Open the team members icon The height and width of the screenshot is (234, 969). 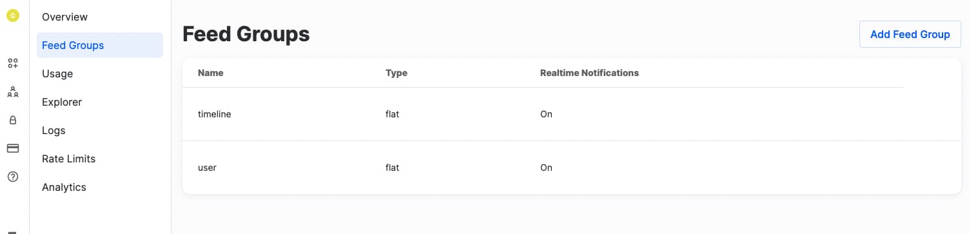pyautogui.click(x=12, y=92)
